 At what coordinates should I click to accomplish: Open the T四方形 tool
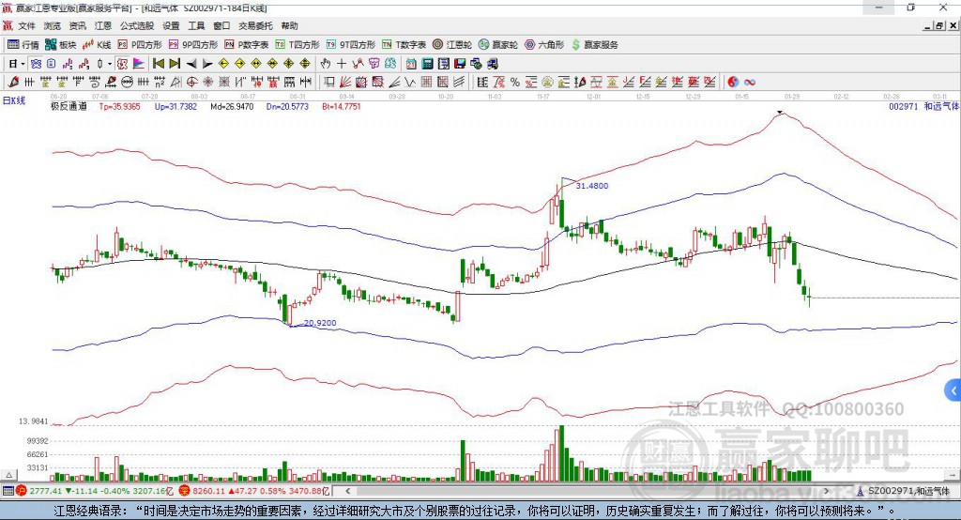click(x=297, y=45)
